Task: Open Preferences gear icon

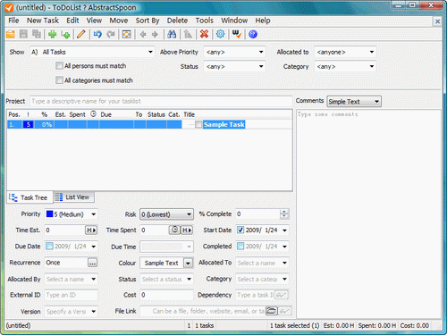Action: pyautogui.click(x=220, y=34)
